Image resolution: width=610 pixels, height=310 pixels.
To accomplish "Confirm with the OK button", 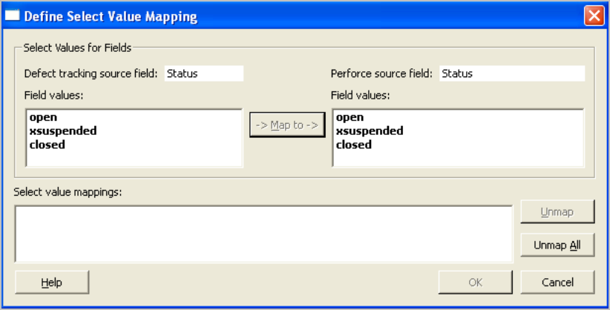I will [x=476, y=283].
